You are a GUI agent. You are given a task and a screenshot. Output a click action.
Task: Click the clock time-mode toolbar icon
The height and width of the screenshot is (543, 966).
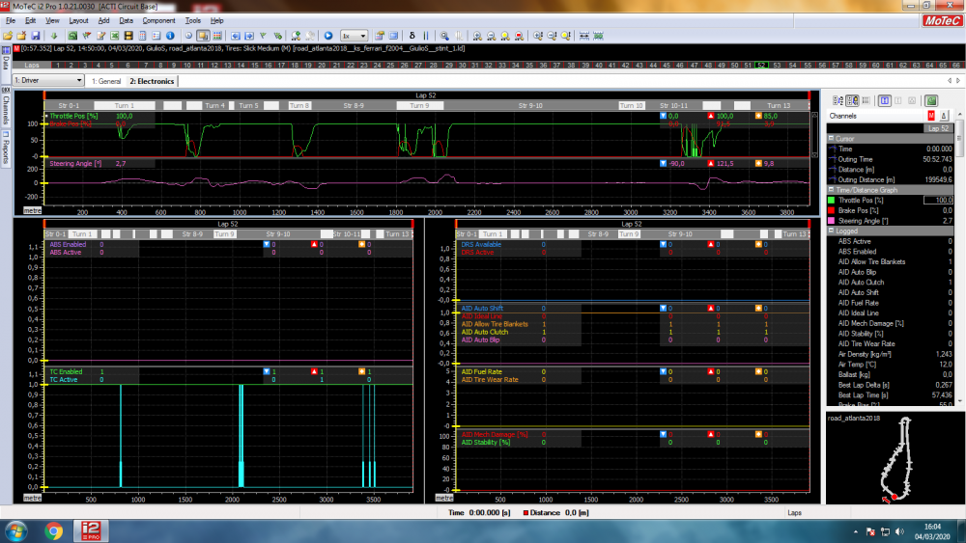pyautogui.click(x=188, y=36)
